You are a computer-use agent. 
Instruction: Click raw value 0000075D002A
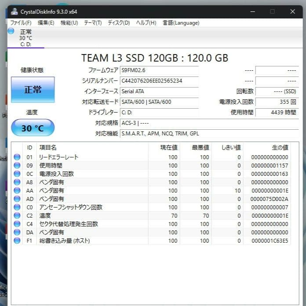(x=270, y=199)
